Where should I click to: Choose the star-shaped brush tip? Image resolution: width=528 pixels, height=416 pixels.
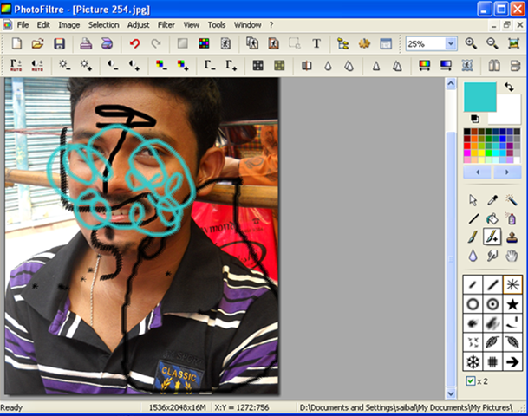click(x=512, y=303)
